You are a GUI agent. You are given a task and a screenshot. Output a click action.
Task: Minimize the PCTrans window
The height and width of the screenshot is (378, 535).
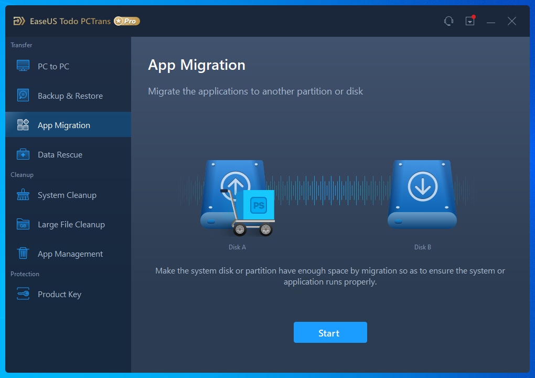[491, 22]
